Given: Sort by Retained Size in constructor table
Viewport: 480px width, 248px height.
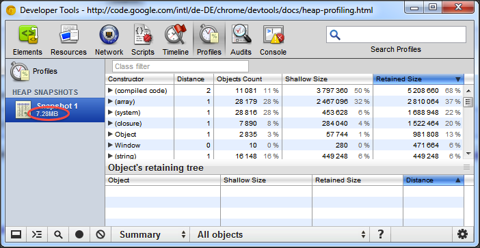Looking at the screenshot, I should click(418, 79).
